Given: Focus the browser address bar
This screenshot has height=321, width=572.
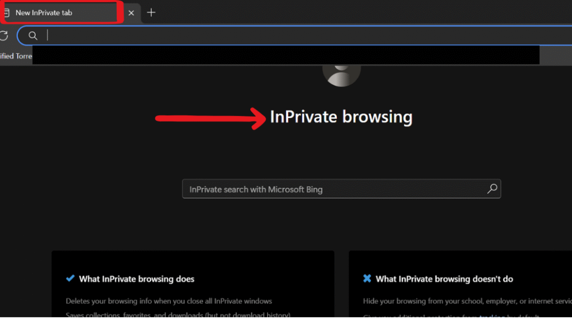Looking at the screenshot, I should pos(295,36).
